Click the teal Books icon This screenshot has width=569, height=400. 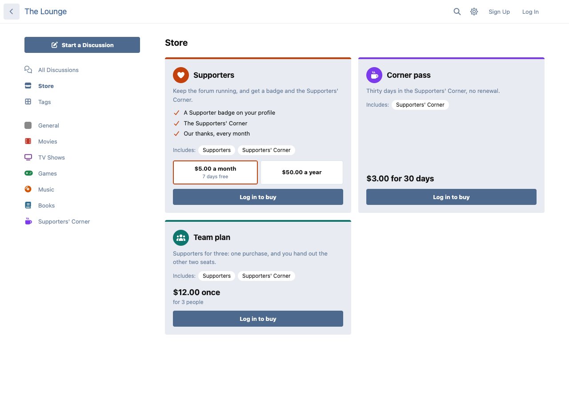(28, 205)
